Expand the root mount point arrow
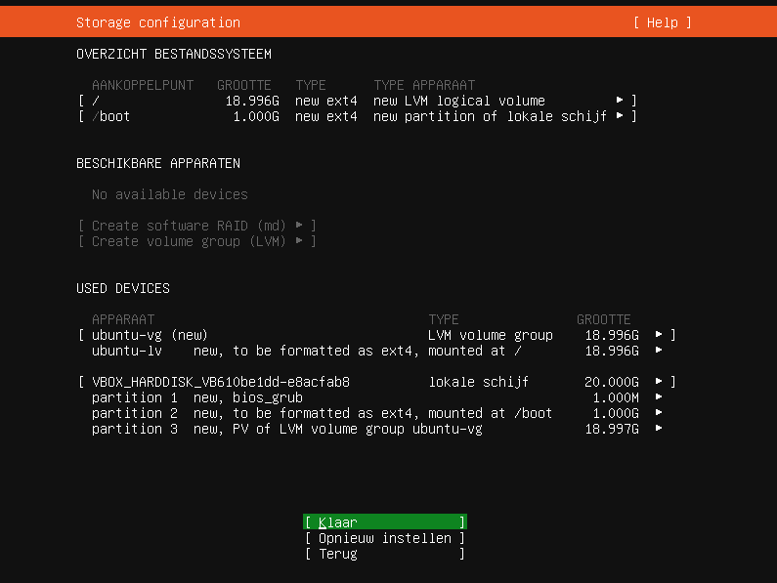 (x=620, y=101)
